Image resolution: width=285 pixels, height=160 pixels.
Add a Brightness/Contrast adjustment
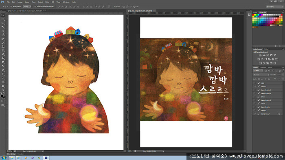click(260, 55)
